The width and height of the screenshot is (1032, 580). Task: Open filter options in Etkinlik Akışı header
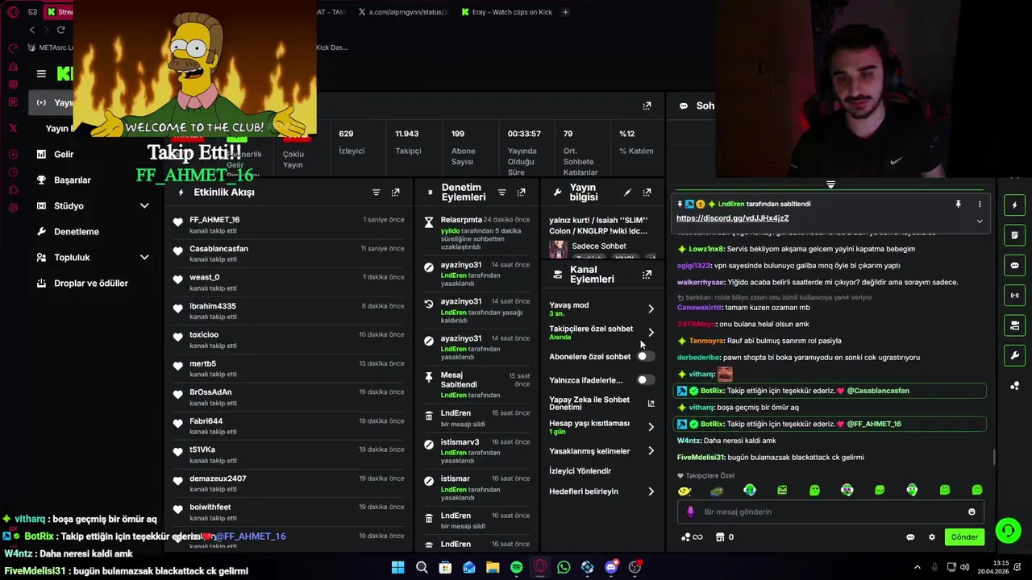[376, 193]
